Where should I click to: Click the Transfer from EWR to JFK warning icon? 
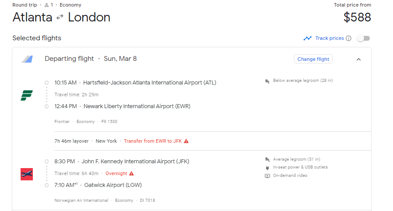[x=186, y=141]
